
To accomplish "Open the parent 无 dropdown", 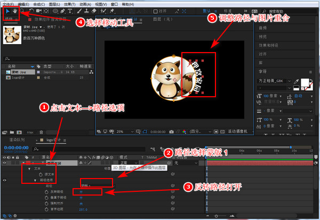I will pos(186,163).
